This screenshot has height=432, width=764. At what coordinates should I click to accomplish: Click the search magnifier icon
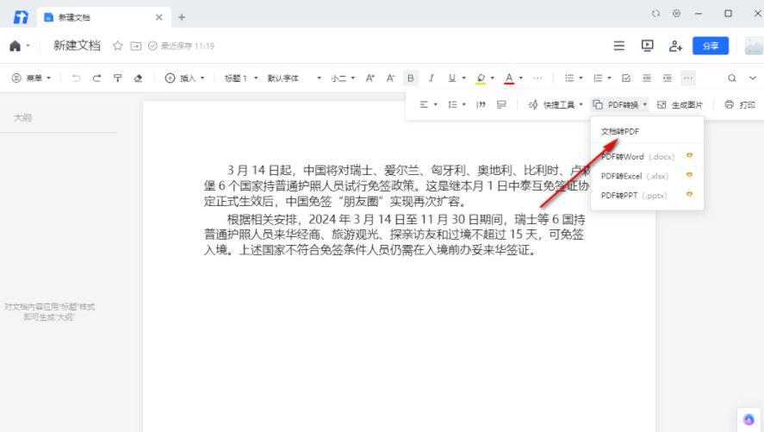(x=732, y=78)
